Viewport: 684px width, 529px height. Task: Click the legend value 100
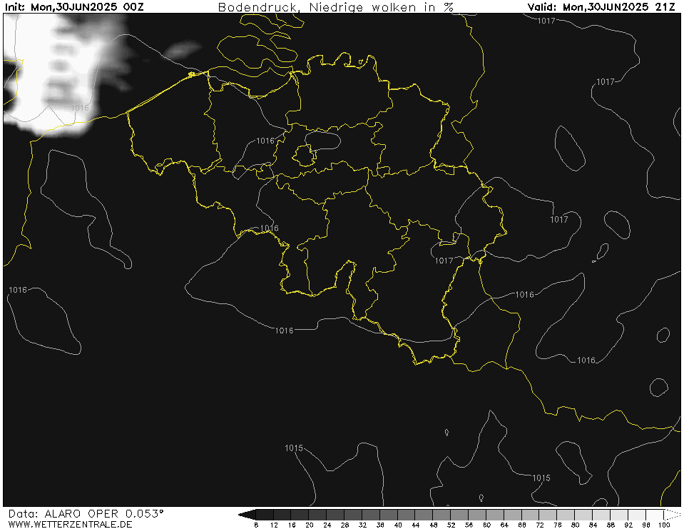(x=664, y=525)
